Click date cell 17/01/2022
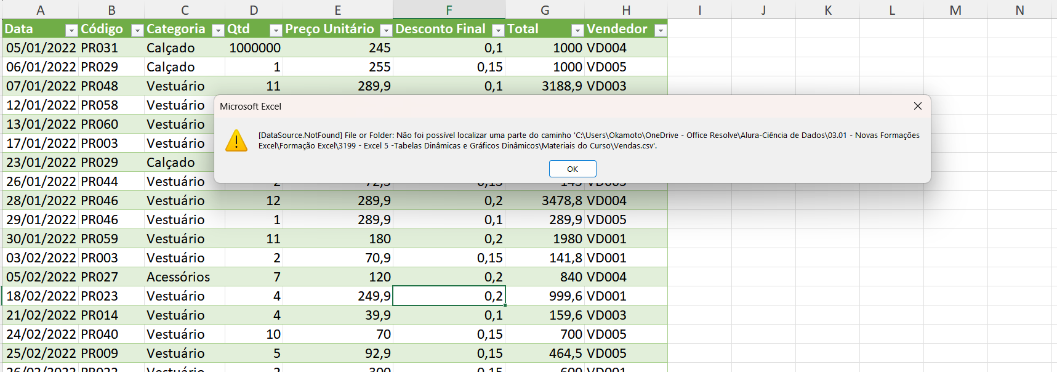The width and height of the screenshot is (1057, 372). 41,144
